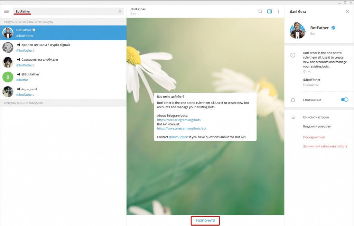Search within the BotFather chat
354x226 pixels.
[260, 11]
